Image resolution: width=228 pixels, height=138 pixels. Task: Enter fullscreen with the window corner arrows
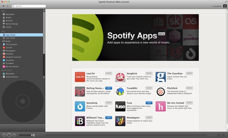[226, 2]
